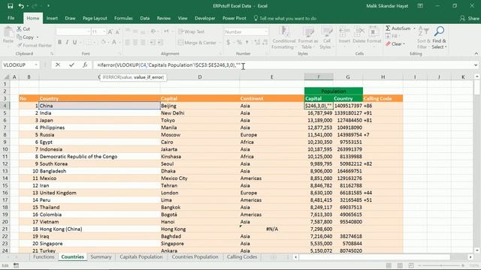Open the Copy dropdown arrow

point(38,37)
